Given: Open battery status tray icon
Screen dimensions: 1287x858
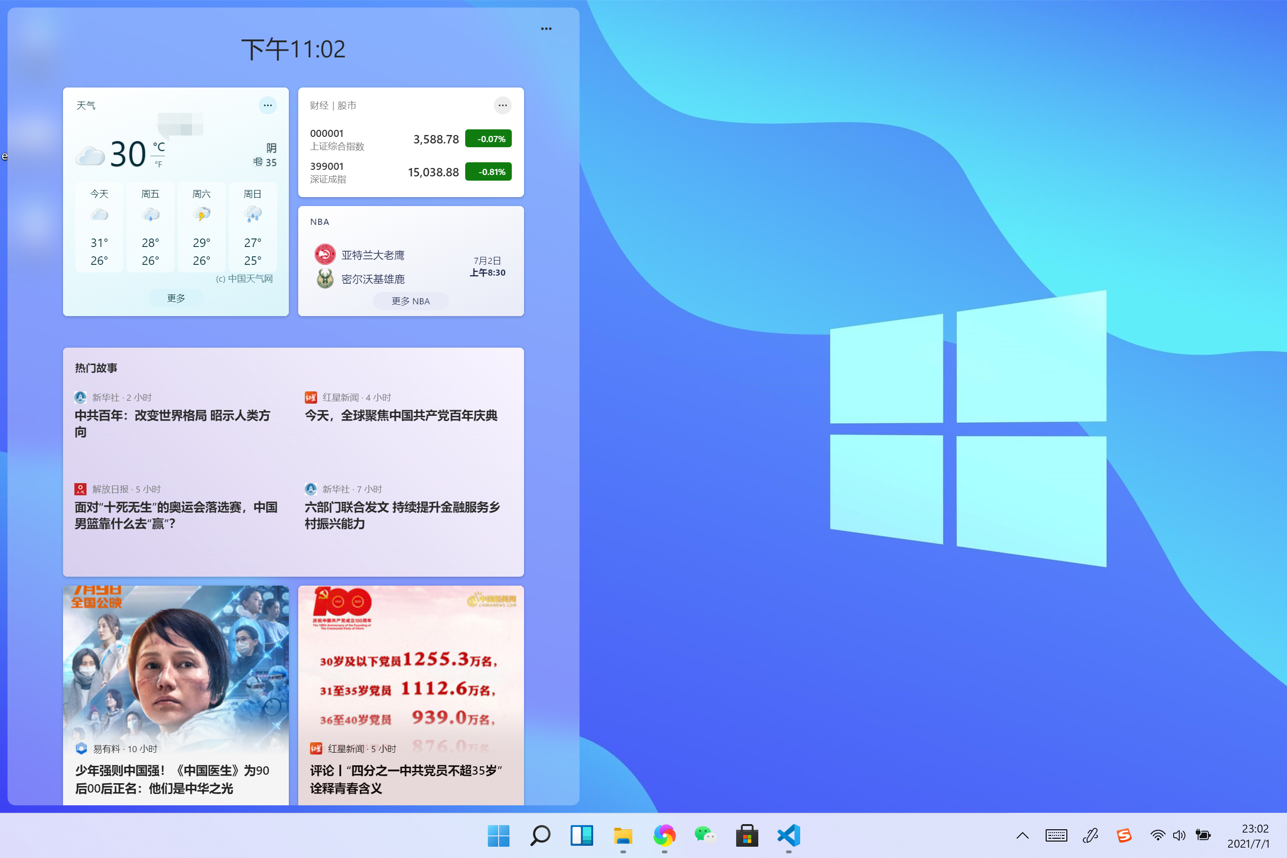Looking at the screenshot, I should pos(1203,835).
